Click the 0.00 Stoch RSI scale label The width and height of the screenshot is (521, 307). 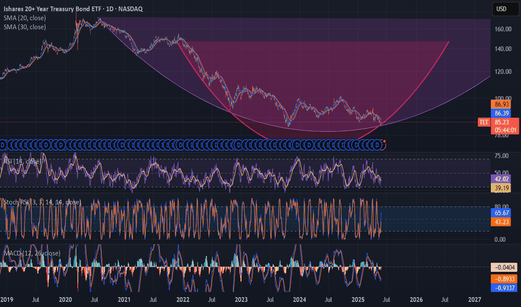(x=500, y=239)
